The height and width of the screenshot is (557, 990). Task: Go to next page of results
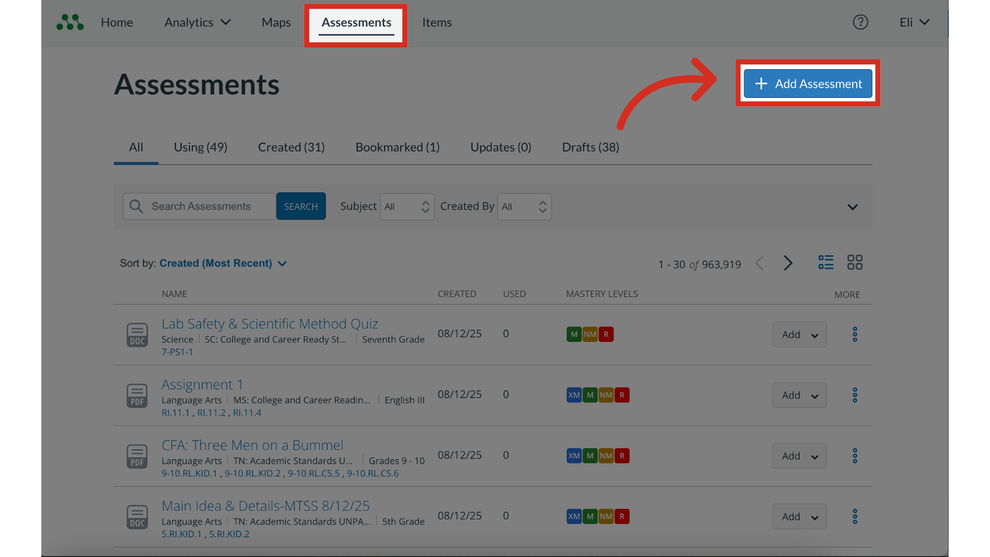787,264
